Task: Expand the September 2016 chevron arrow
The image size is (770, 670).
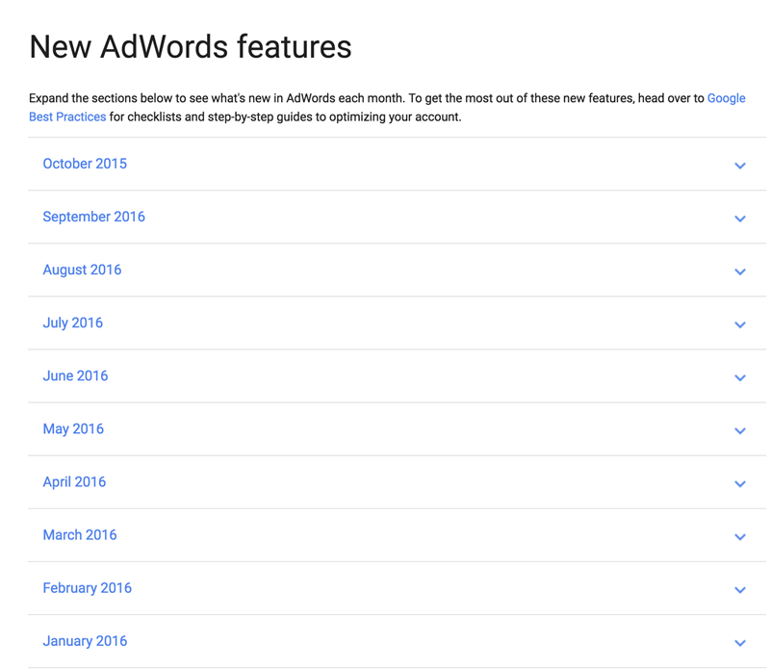Action: click(739, 219)
